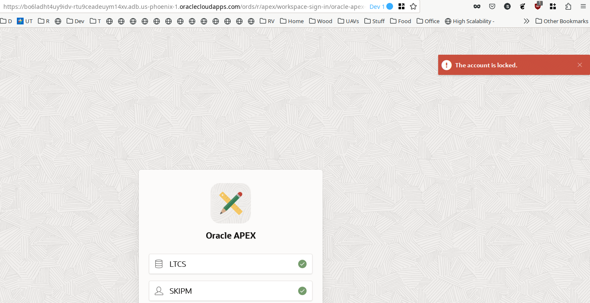Open the extensions puzzle piece menu
Image resolution: width=590 pixels, height=303 pixels.
click(x=568, y=7)
